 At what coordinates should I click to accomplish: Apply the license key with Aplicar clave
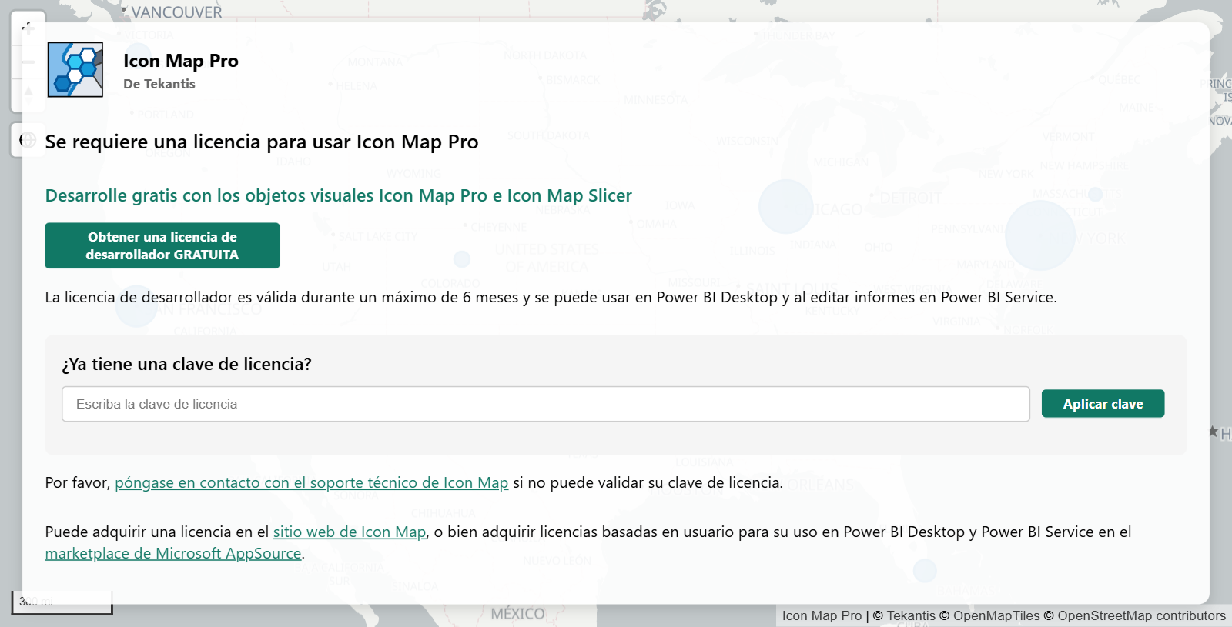click(1103, 404)
